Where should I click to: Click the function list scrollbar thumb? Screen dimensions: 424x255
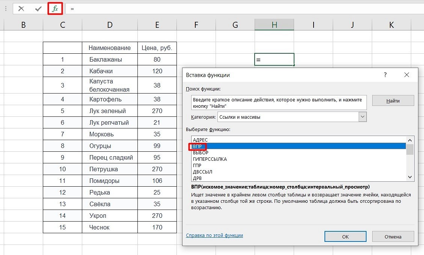pyautogui.click(x=410, y=149)
